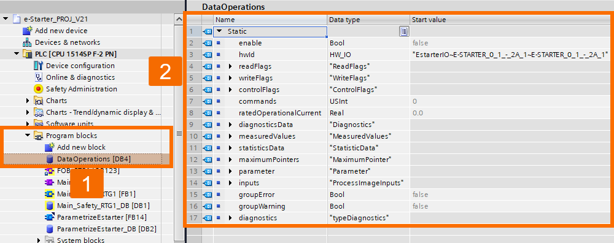Expand the measuredValues structure
Screen dimensions: 614x243
(231, 136)
